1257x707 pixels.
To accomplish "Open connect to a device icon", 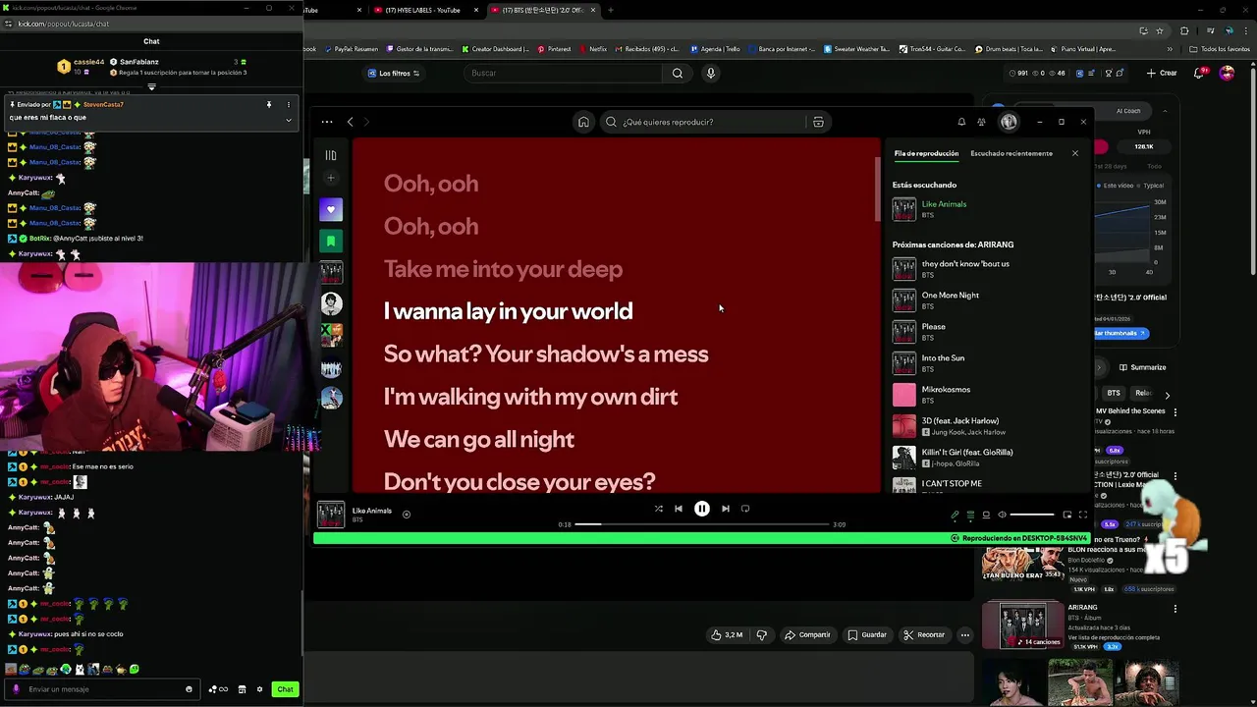I will pyautogui.click(x=986, y=515).
